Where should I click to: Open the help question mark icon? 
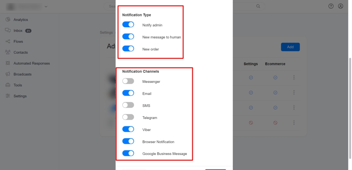pyautogui.click(x=331, y=6)
